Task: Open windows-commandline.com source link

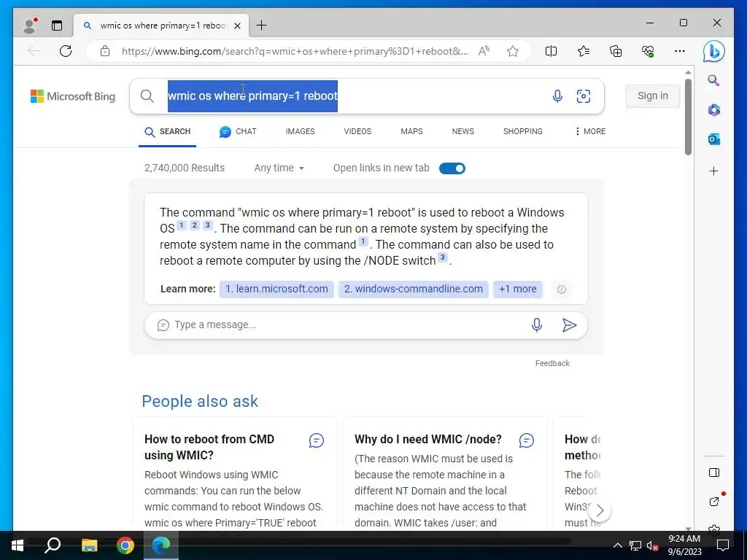Action: pos(413,289)
